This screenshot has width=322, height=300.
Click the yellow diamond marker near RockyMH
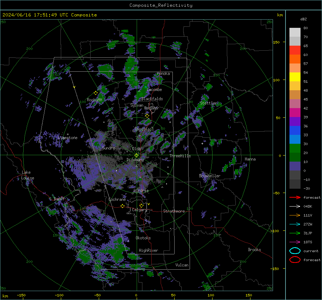click(96, 93)
